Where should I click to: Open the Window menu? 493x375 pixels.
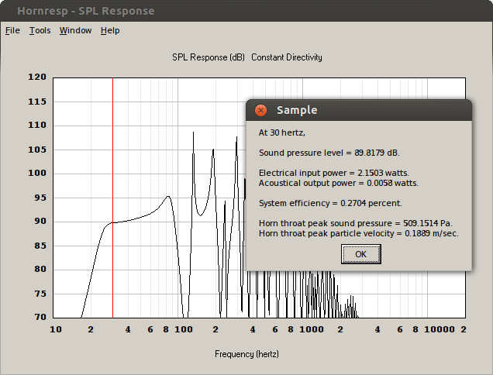[x=75, y=30]
